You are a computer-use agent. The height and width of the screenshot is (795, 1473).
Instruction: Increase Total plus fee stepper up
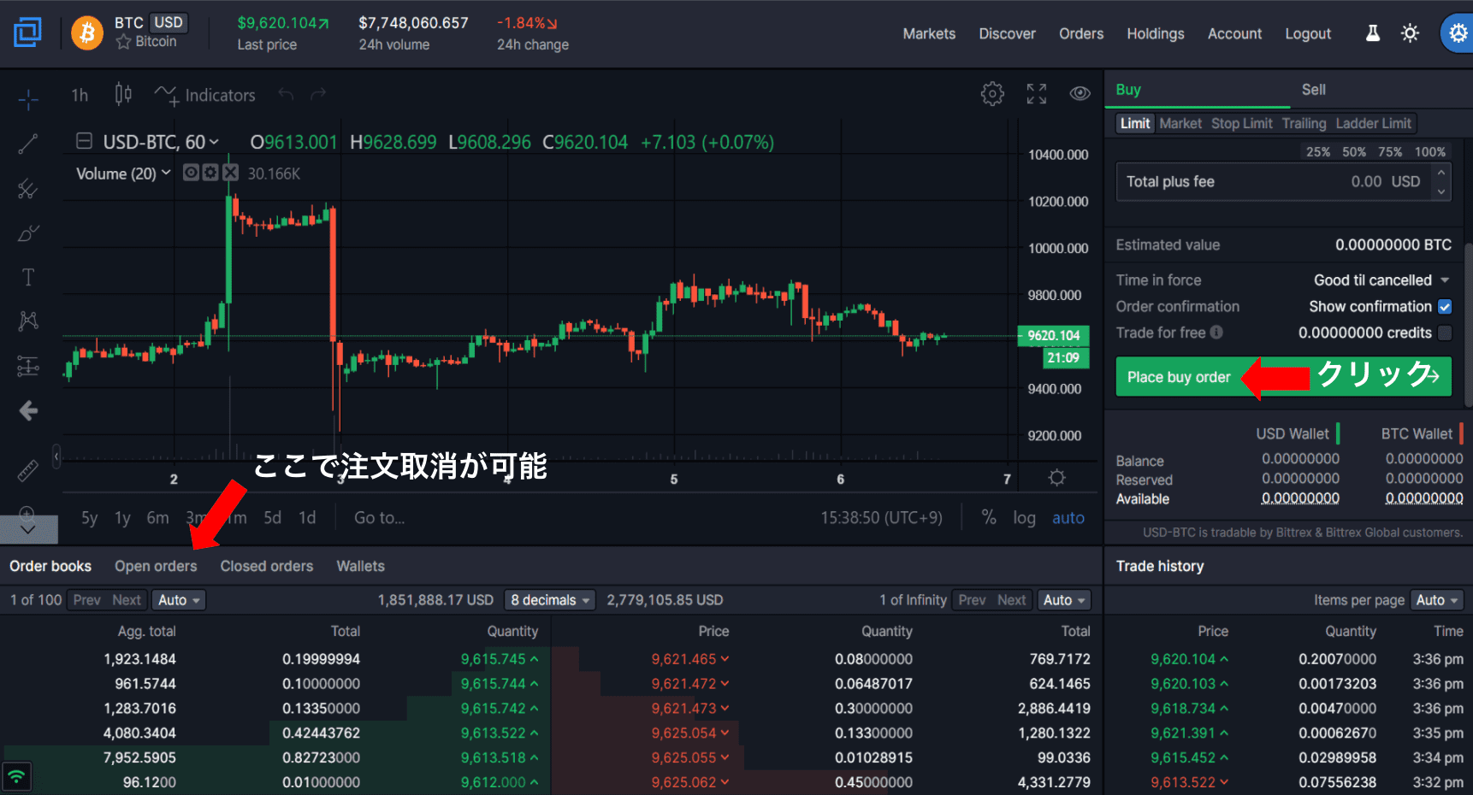[x=1441, y=172]
